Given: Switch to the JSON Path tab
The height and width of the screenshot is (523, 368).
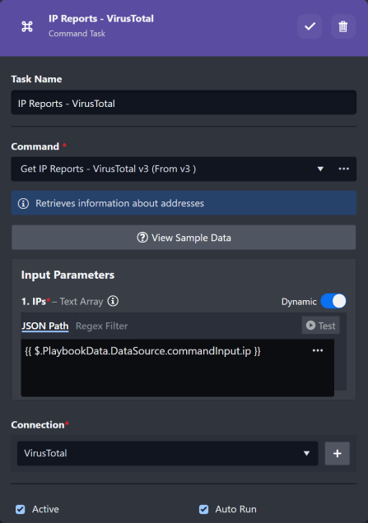Looking at the screenshot, I should coord(45,326).
